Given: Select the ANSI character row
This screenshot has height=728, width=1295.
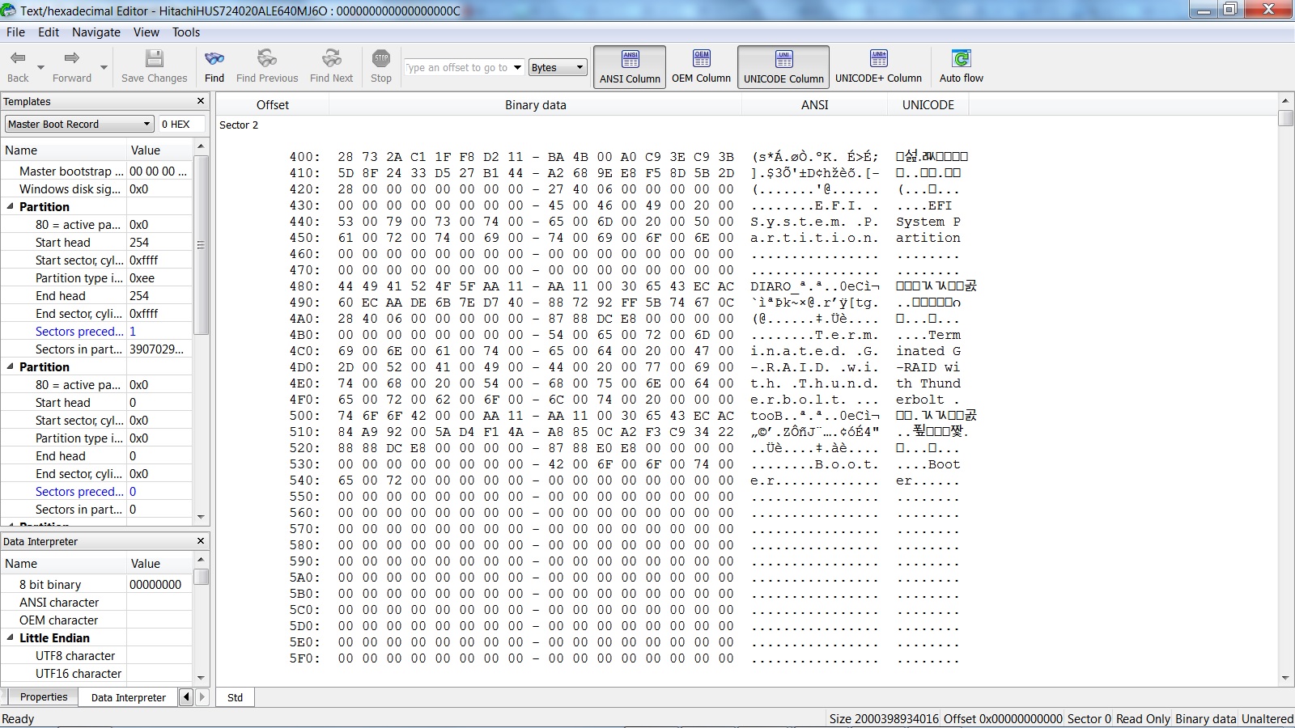Looking at the screenshot, I should [96, 603].
